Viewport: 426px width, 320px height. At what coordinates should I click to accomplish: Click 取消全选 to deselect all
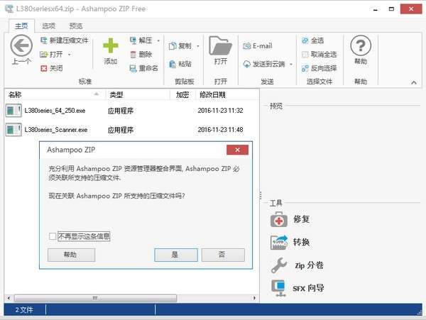point(319,55)
